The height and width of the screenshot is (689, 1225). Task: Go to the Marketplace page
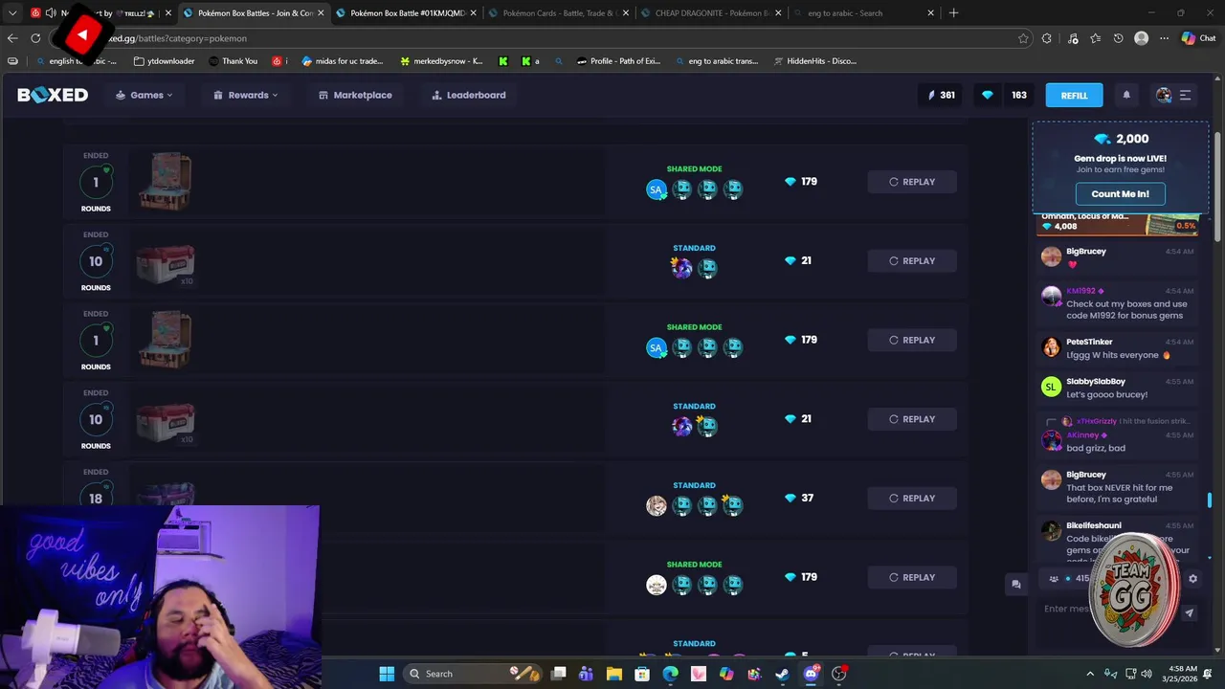[x=355, y=95]
